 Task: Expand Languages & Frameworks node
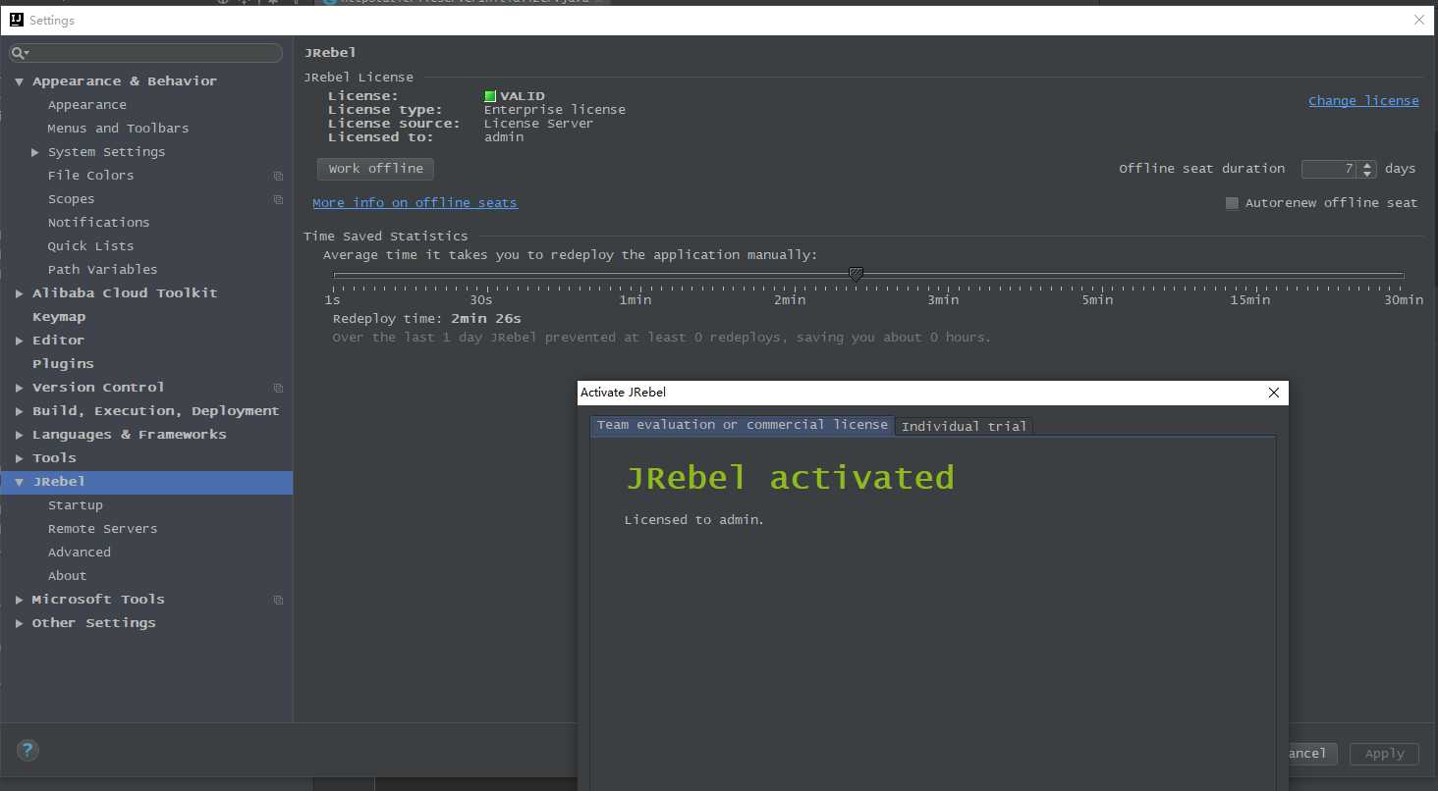(19, 435)
